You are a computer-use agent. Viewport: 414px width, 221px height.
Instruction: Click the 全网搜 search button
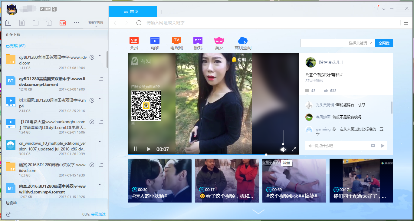pyautogui.click(x=384, y=43)
